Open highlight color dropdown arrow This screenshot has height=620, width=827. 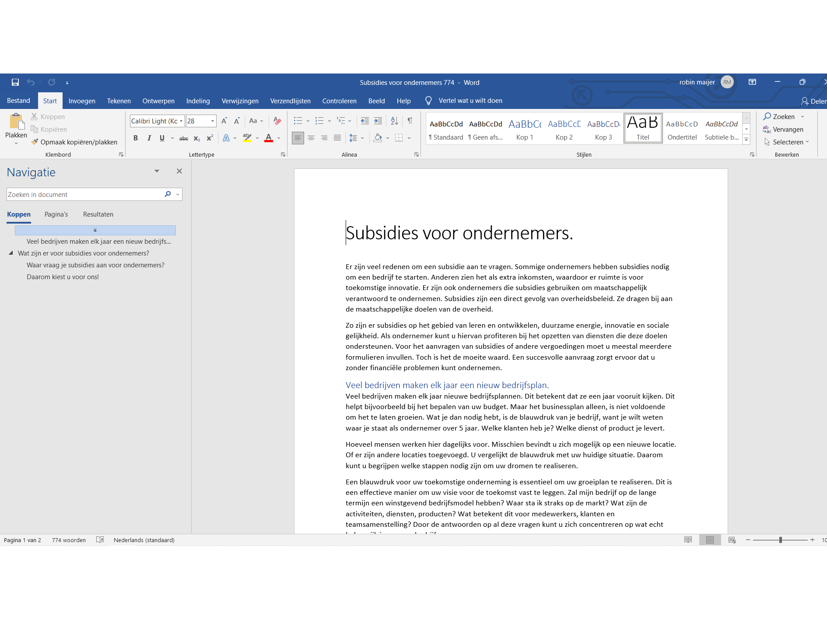click(257, 138)
